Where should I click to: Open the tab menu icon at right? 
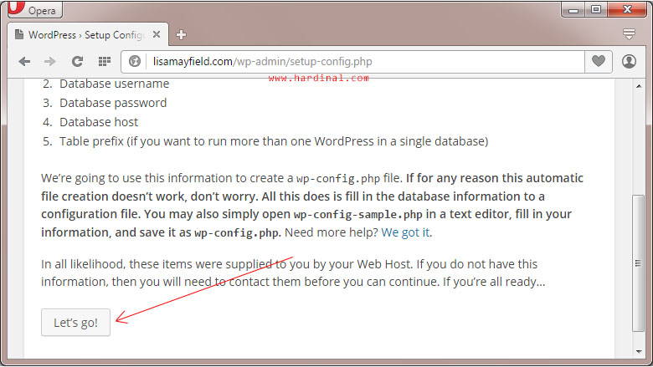pyautogui.click(x=629, y=34)
